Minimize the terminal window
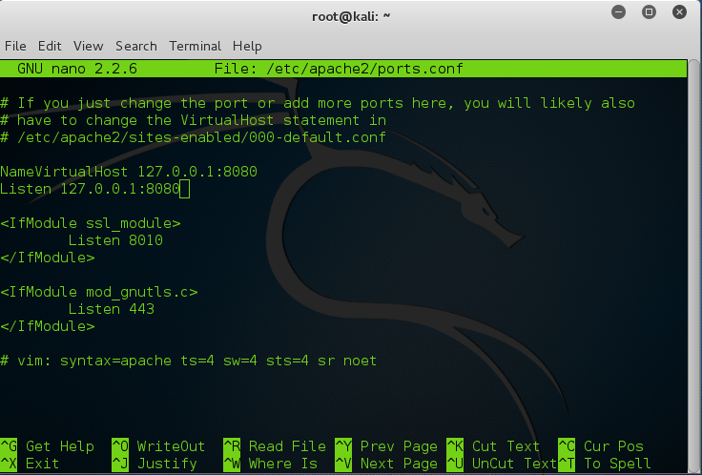 (620, 13)
